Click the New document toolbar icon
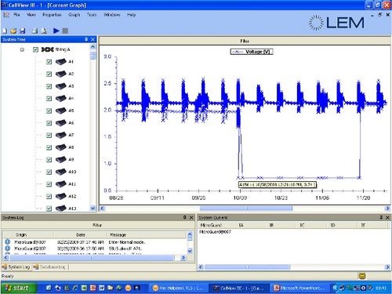The height and width of the screenshot is (294, 392). pos(5,31)
